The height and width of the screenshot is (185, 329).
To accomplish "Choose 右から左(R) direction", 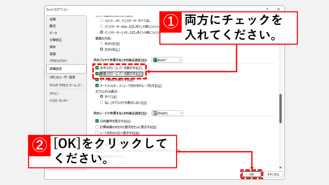I will pos(102,43).
